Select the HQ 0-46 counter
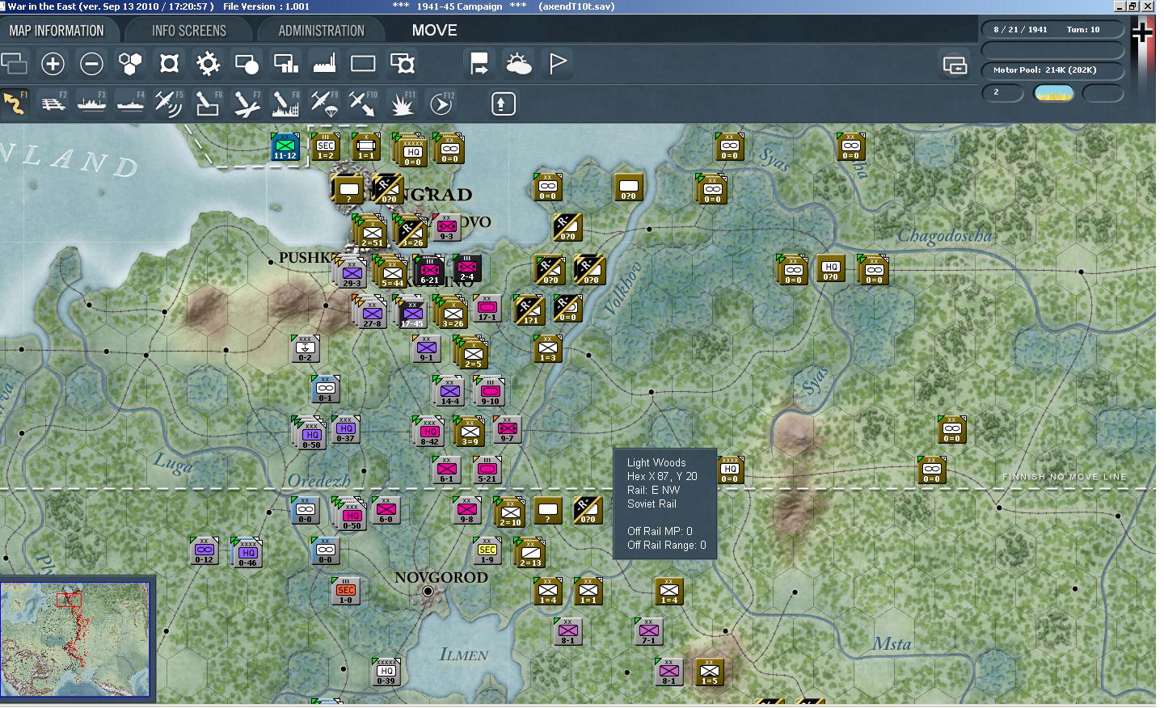Viewport: 1164px width, 708px height. click(x=247, y=554)
